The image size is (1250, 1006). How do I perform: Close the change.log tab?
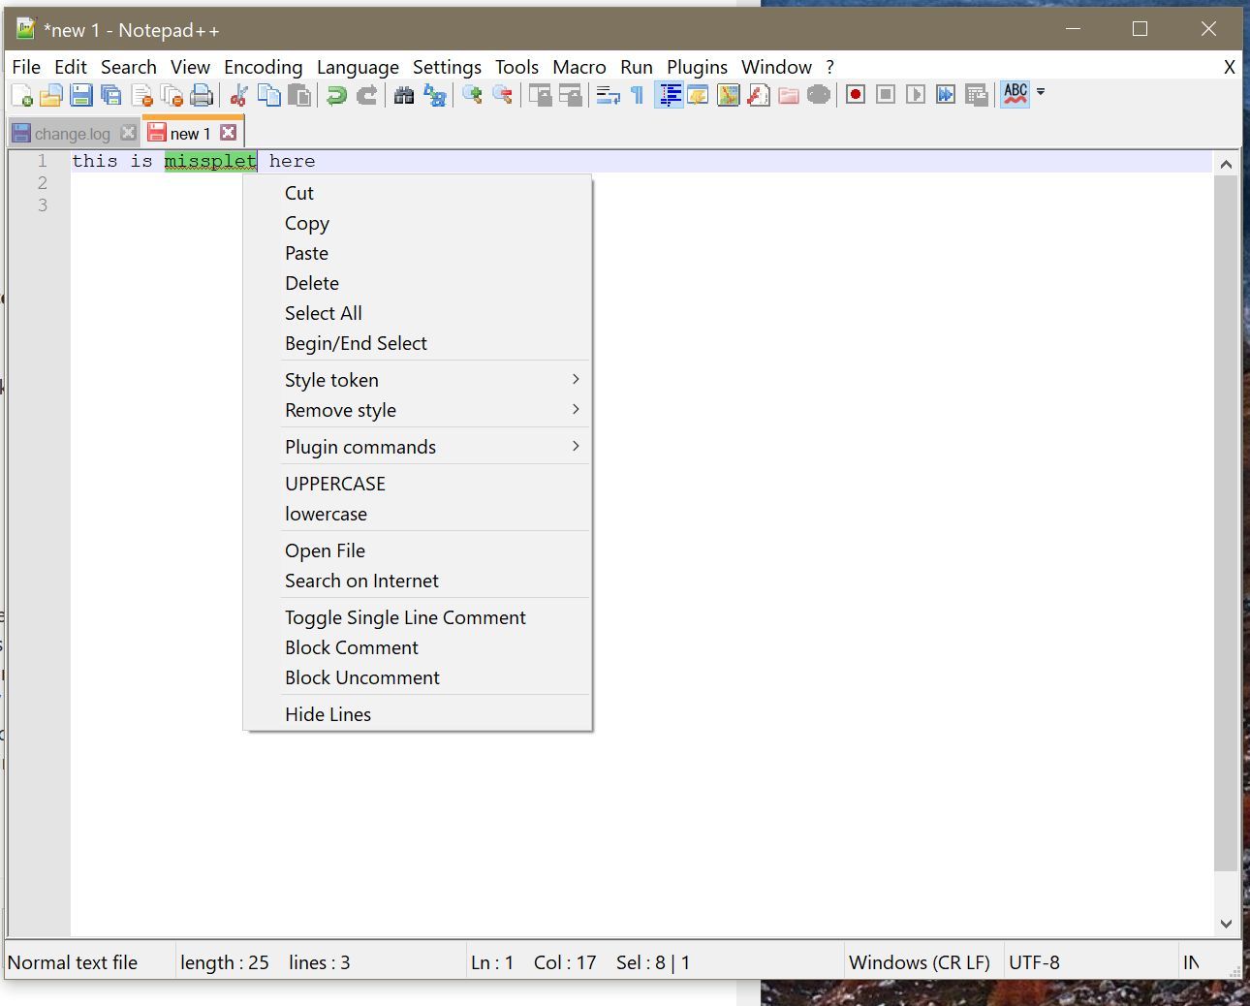pos(128,133)
